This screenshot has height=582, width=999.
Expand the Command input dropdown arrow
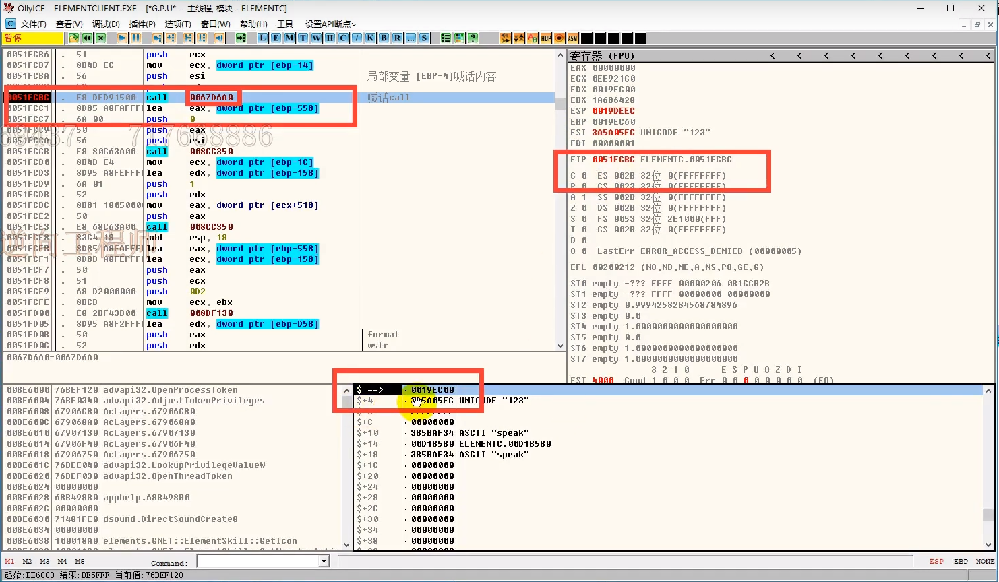[x=323, y=561]
